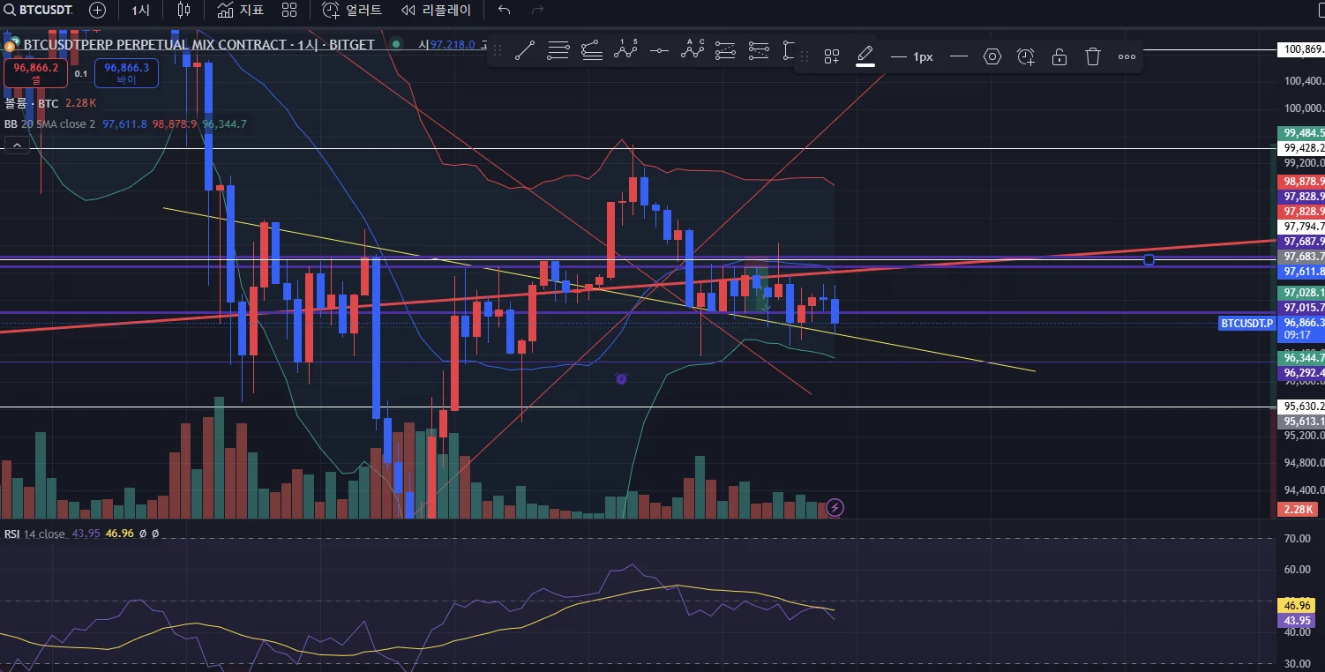The image size is (1325, 672).
Task: Select the regression trend channel tool
Action: click(x=592, y=51)
